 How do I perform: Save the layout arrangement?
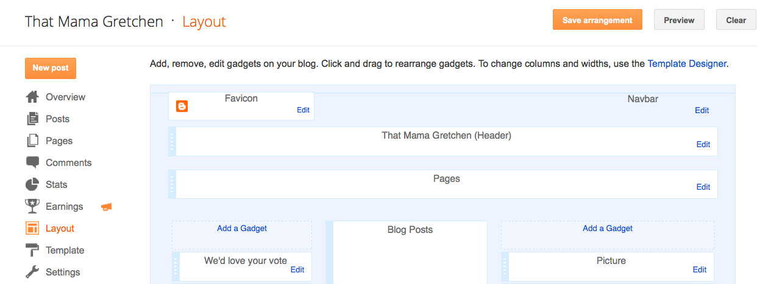coord(597,20)
